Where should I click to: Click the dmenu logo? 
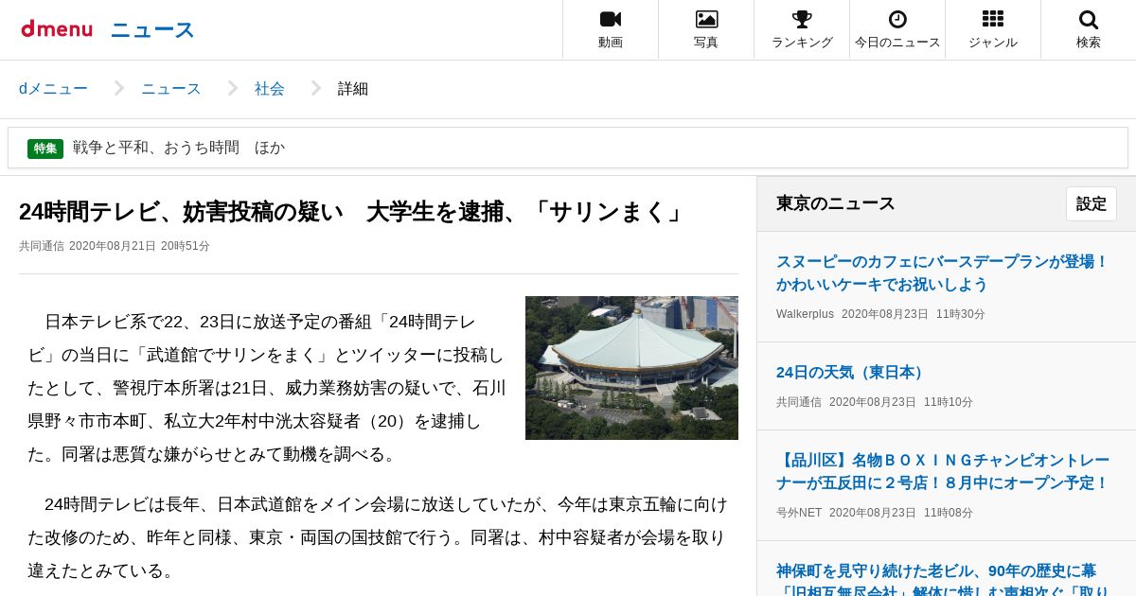point(57,29)
